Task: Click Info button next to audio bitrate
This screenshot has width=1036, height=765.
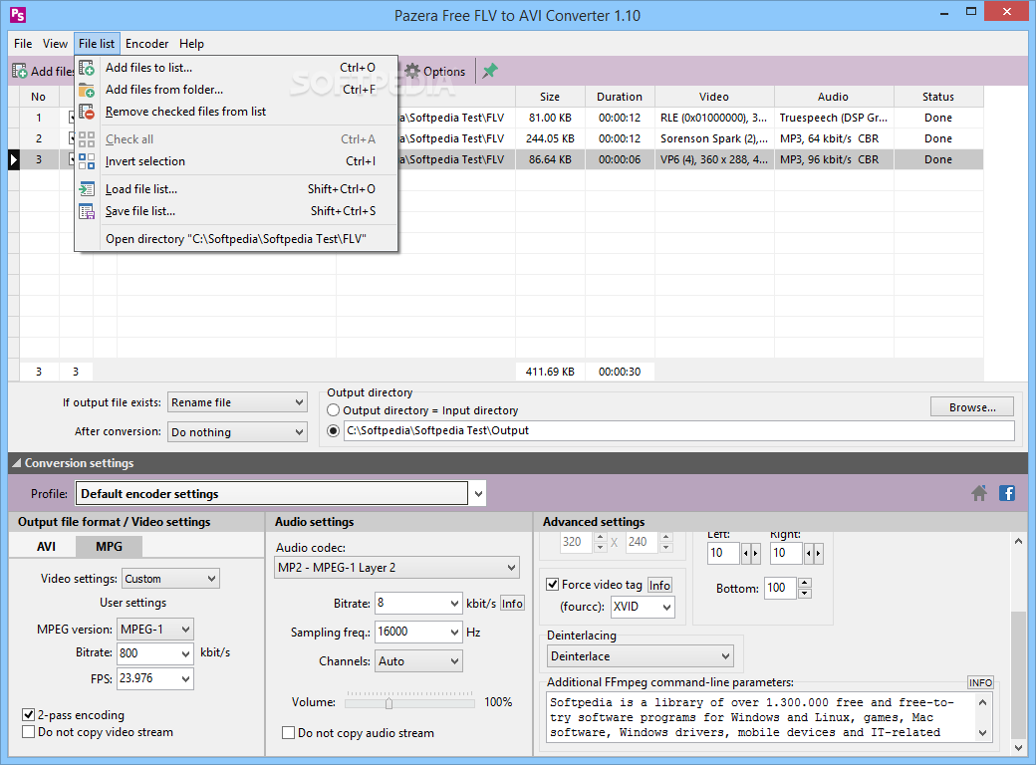Action: click(x=512, y=604)
